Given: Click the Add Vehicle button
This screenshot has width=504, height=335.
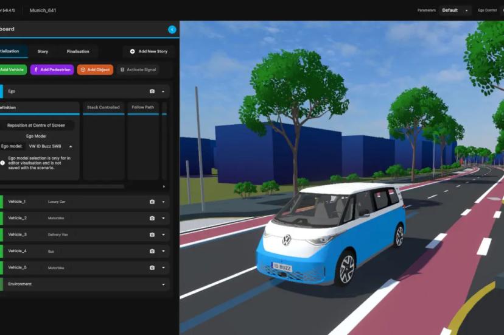Looking at the screenshot, I should pos(13,70).
